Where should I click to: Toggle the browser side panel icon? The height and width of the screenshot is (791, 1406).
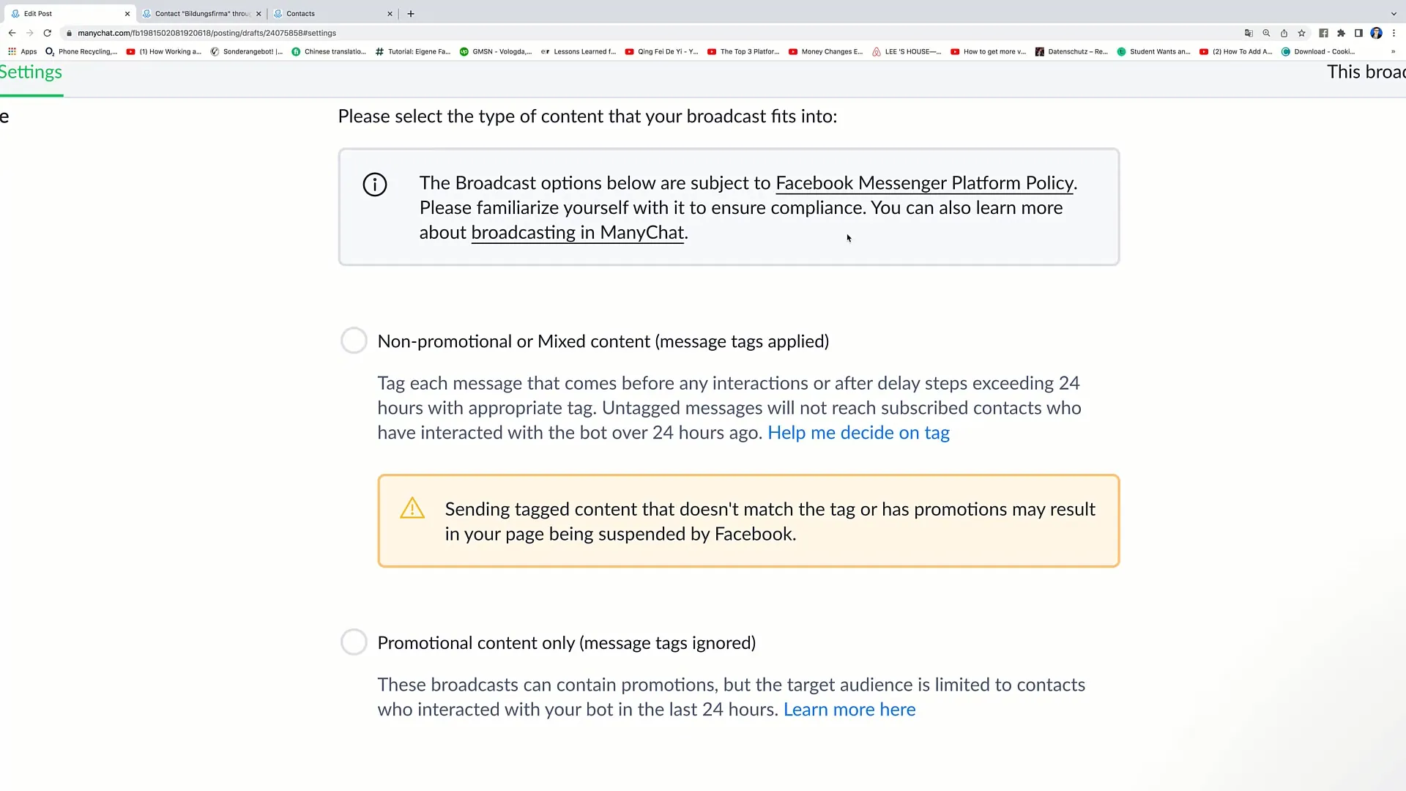pos(1358,33)
